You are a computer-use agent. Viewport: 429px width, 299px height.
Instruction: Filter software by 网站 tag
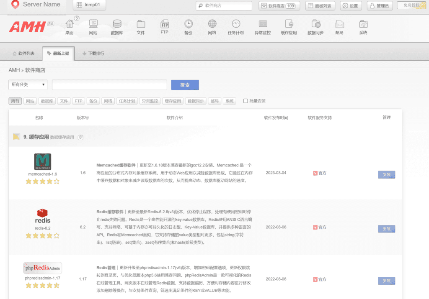(x=30, y=101)
